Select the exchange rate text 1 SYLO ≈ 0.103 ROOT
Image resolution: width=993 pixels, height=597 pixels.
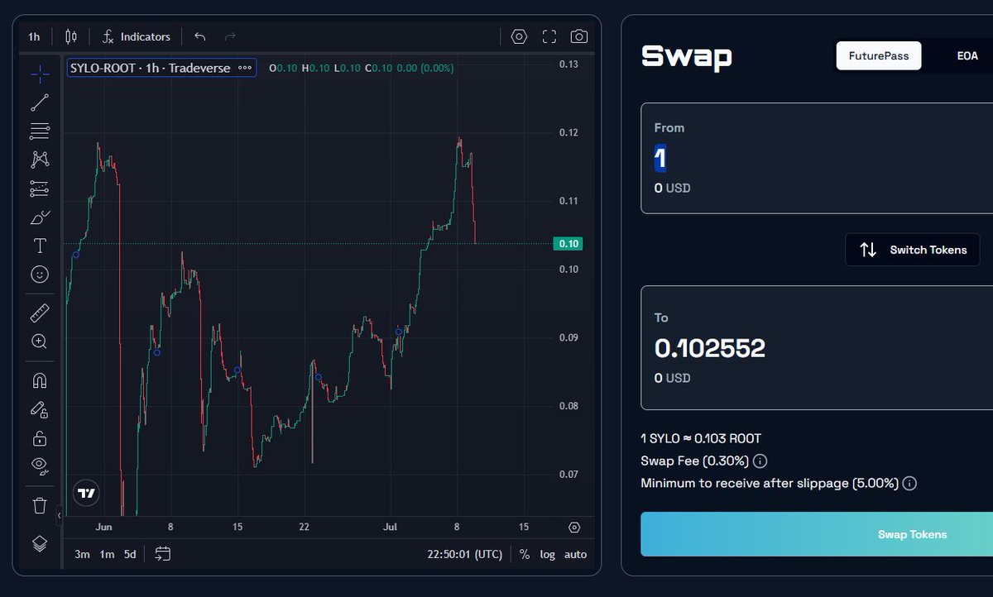tap(701, 439)
